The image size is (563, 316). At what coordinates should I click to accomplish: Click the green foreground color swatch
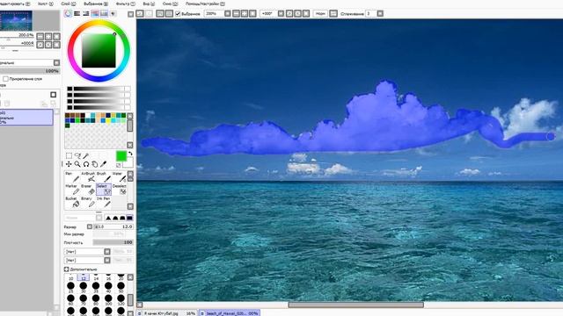121,156
